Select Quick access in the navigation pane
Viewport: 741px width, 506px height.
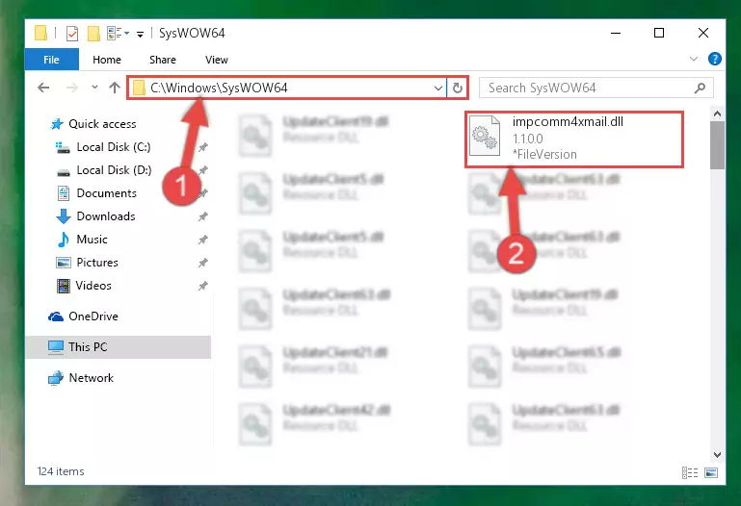(102, 124)
